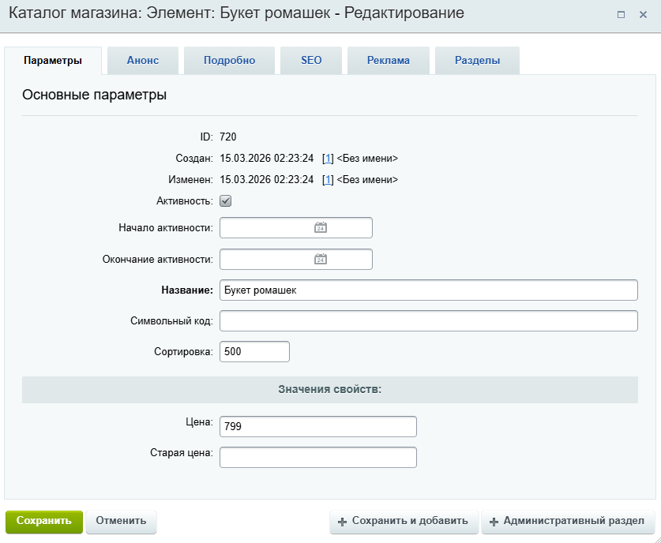661x543 pixels.
Task: Show the Разделы tab
Action: click(x=477, y=61)
